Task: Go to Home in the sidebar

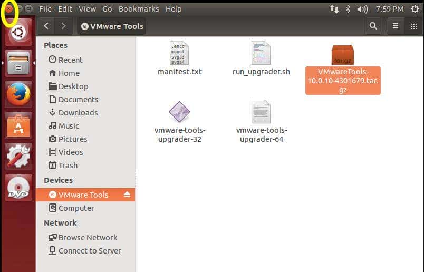Action: click(x=85, y=73)
